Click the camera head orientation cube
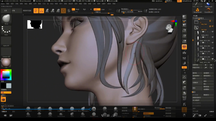Screen dimensions: 216x121 169,29
